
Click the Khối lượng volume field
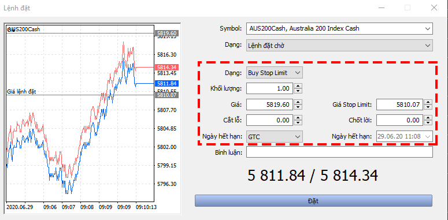(x=270, y=88)
